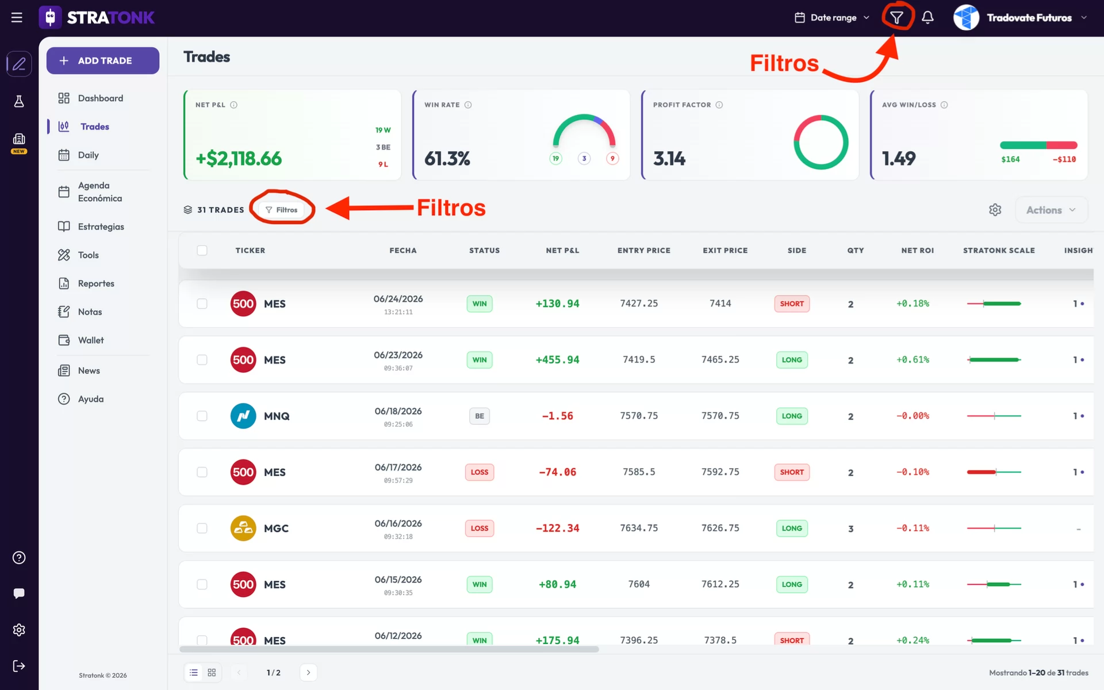Go to next page of trades
Viewport: 1104px width, 690px height.
308,672
